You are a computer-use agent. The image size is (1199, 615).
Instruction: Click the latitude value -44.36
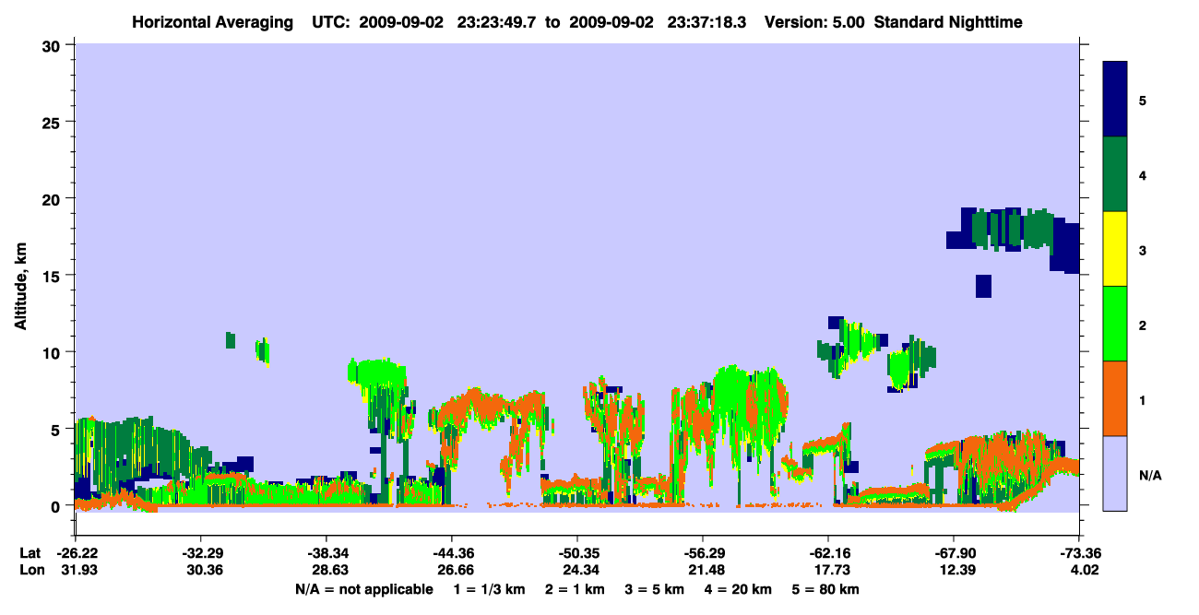click(x=451, y=553)
